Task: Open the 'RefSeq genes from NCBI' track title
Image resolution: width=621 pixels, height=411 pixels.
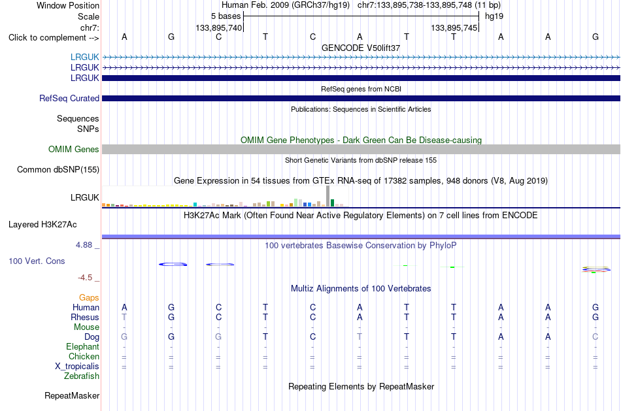Action: tap(361, 89)
